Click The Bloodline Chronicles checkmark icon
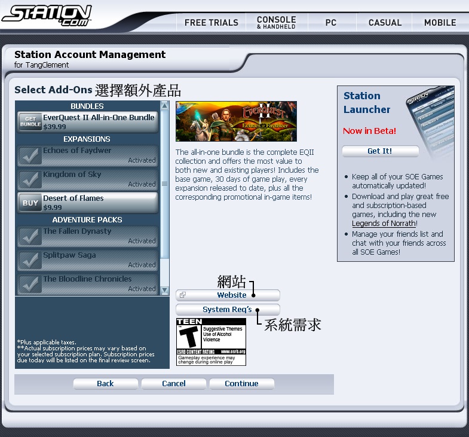Screen dimensions: 469x437 click(30, 284)
